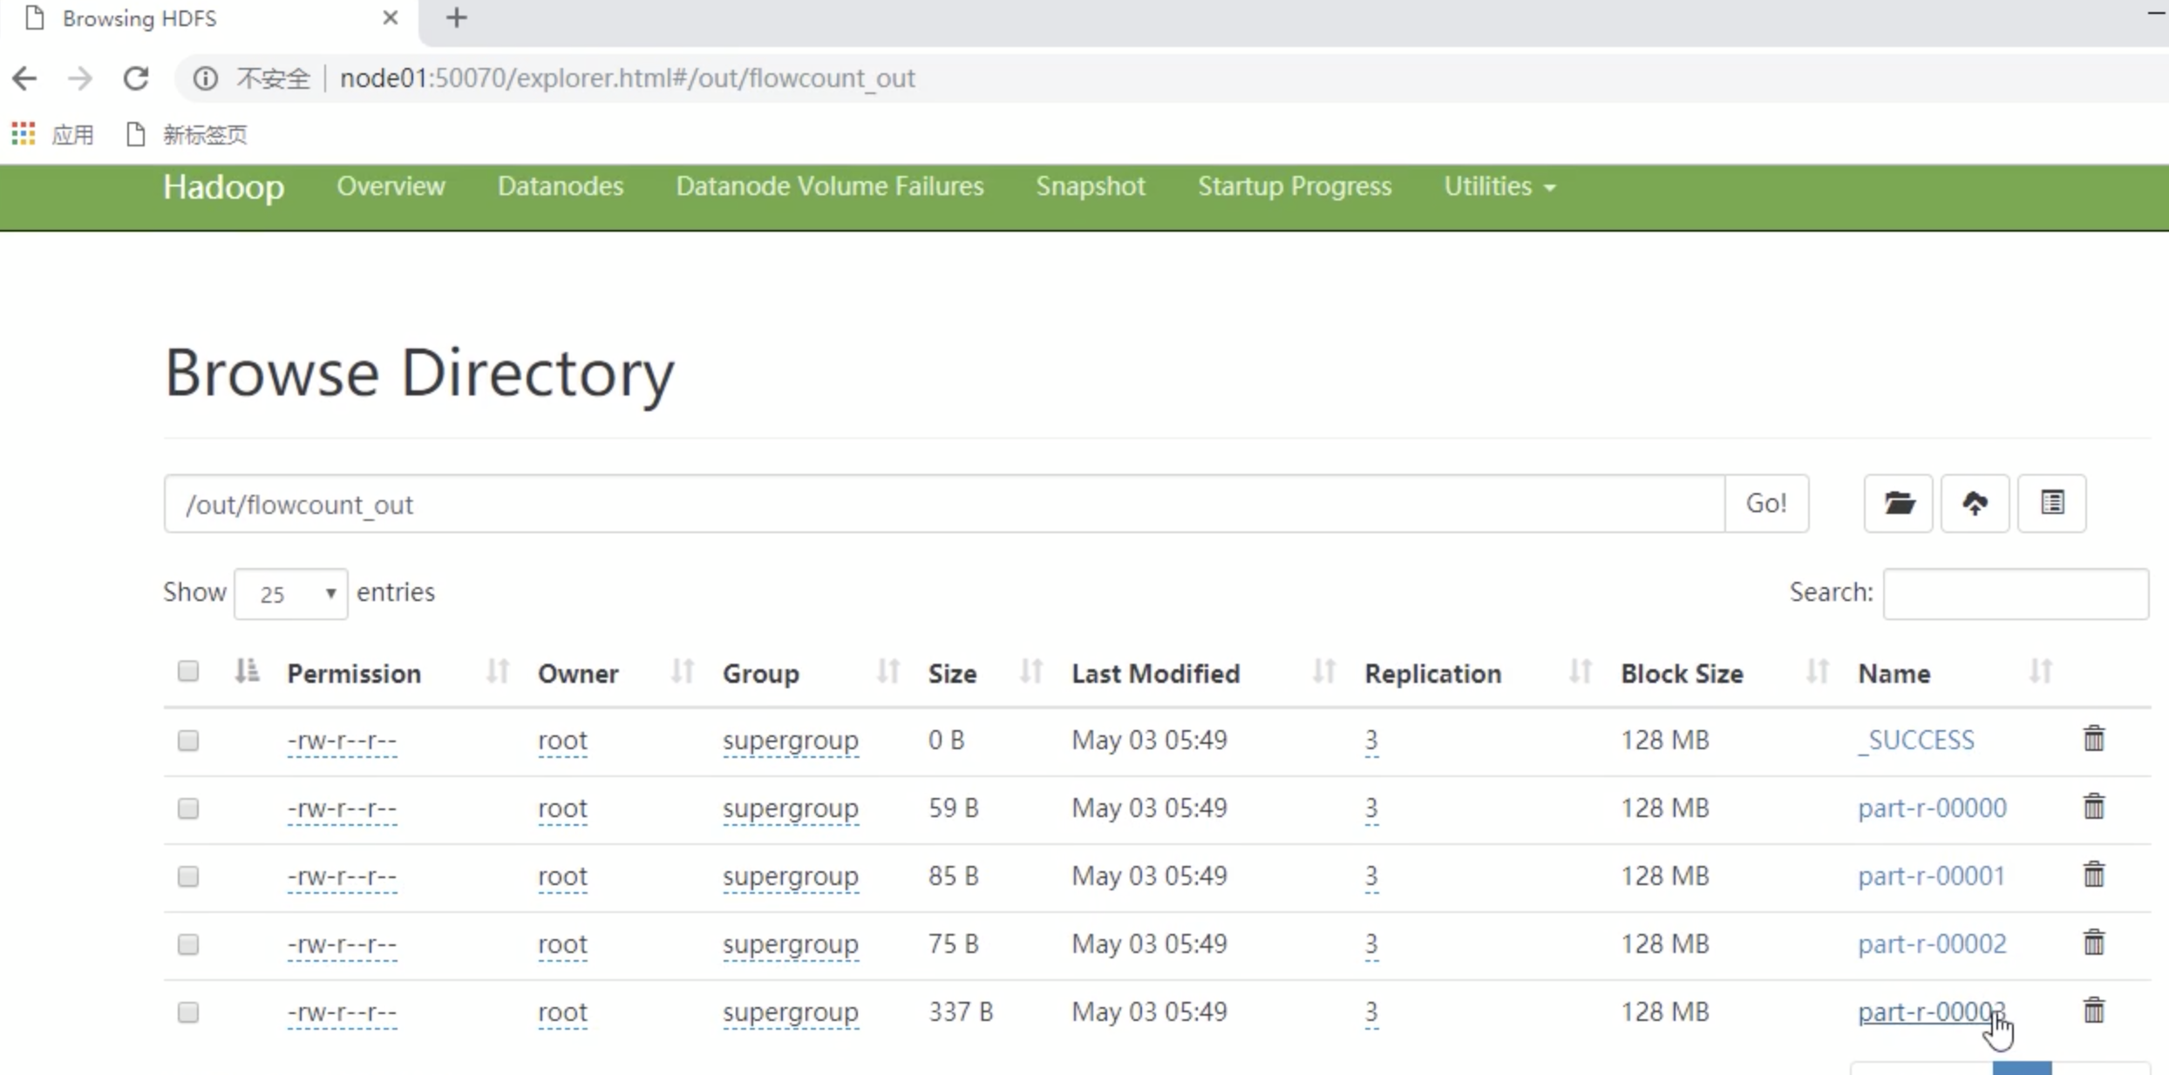Toggle the select-all checkbox in the table header
Image resolution: width=2169 pixels, height=1075 pixels.
coord(187,671)
